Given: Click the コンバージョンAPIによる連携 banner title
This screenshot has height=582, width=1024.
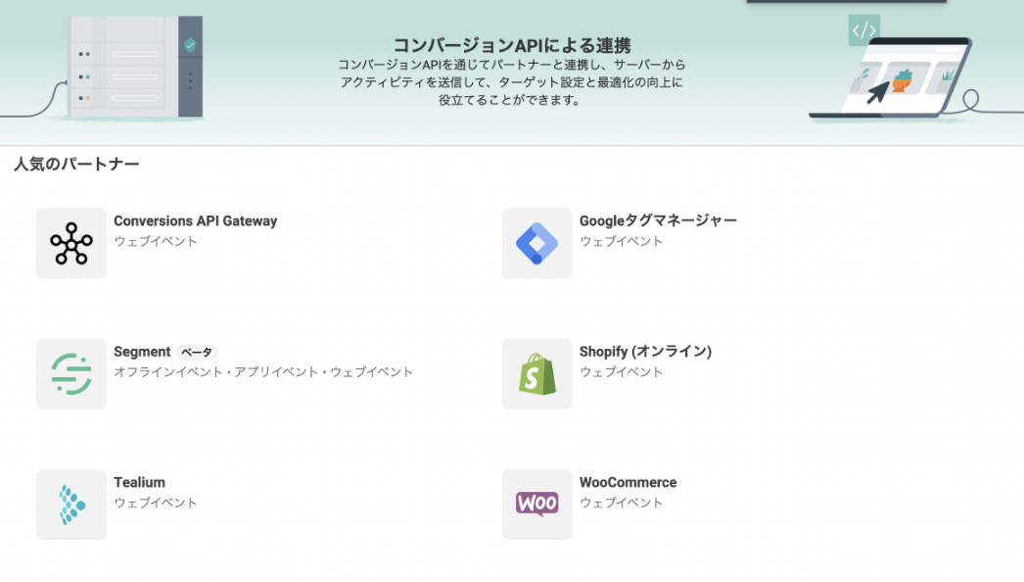Looking at the screenshot, I should (x=511, y=45).
